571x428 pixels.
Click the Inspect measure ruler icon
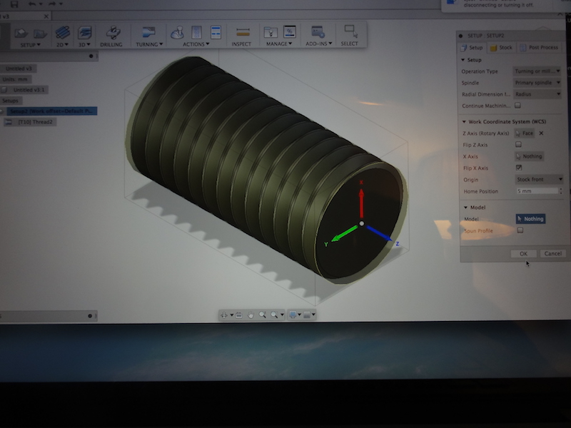[243, 32]
